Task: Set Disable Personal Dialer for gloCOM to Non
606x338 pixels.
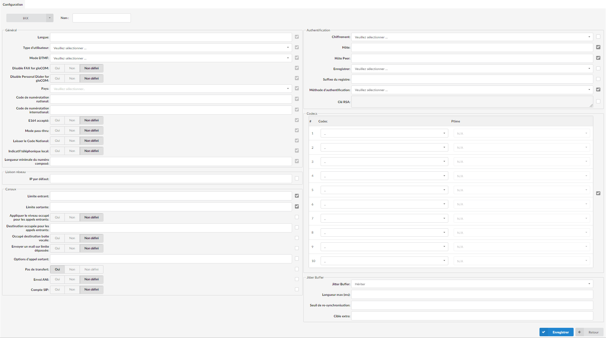Action: click(x=72, y=78)
